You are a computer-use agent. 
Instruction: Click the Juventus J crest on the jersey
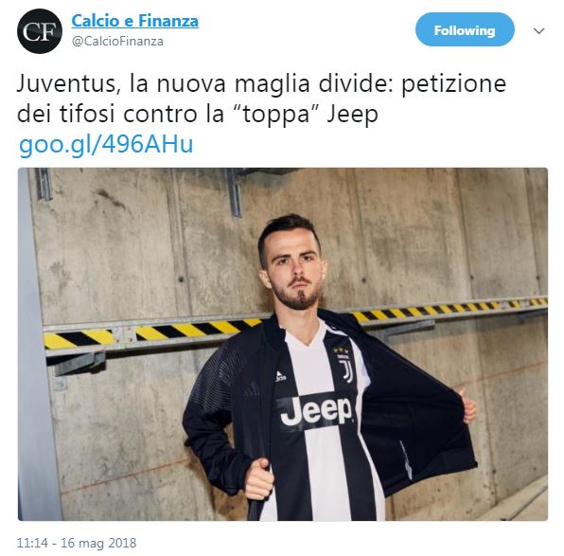345,369
